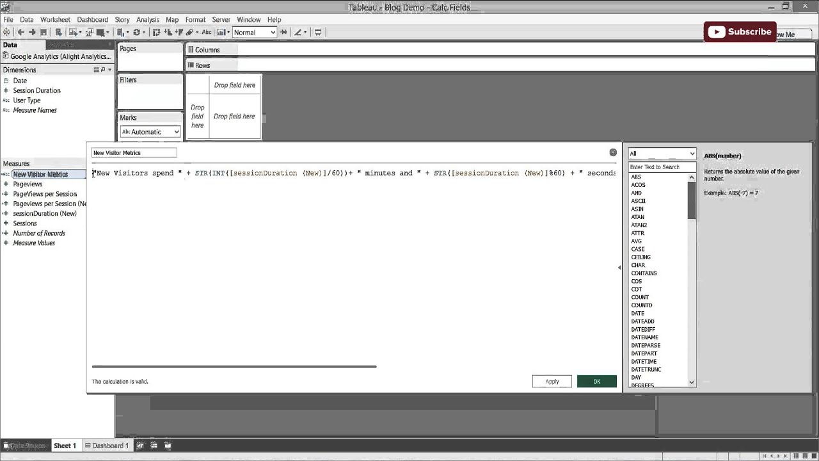
Task: Click the New Worksheet icon in bottom tab bar
Action: click(140, 446)
